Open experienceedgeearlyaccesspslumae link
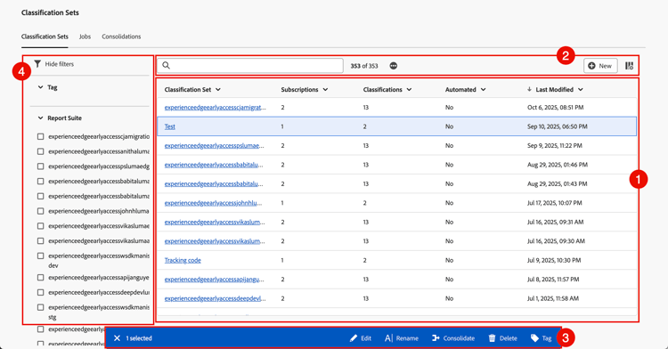Image resolution: width=668 pixels, height=349 pixels. coord(215,145)
